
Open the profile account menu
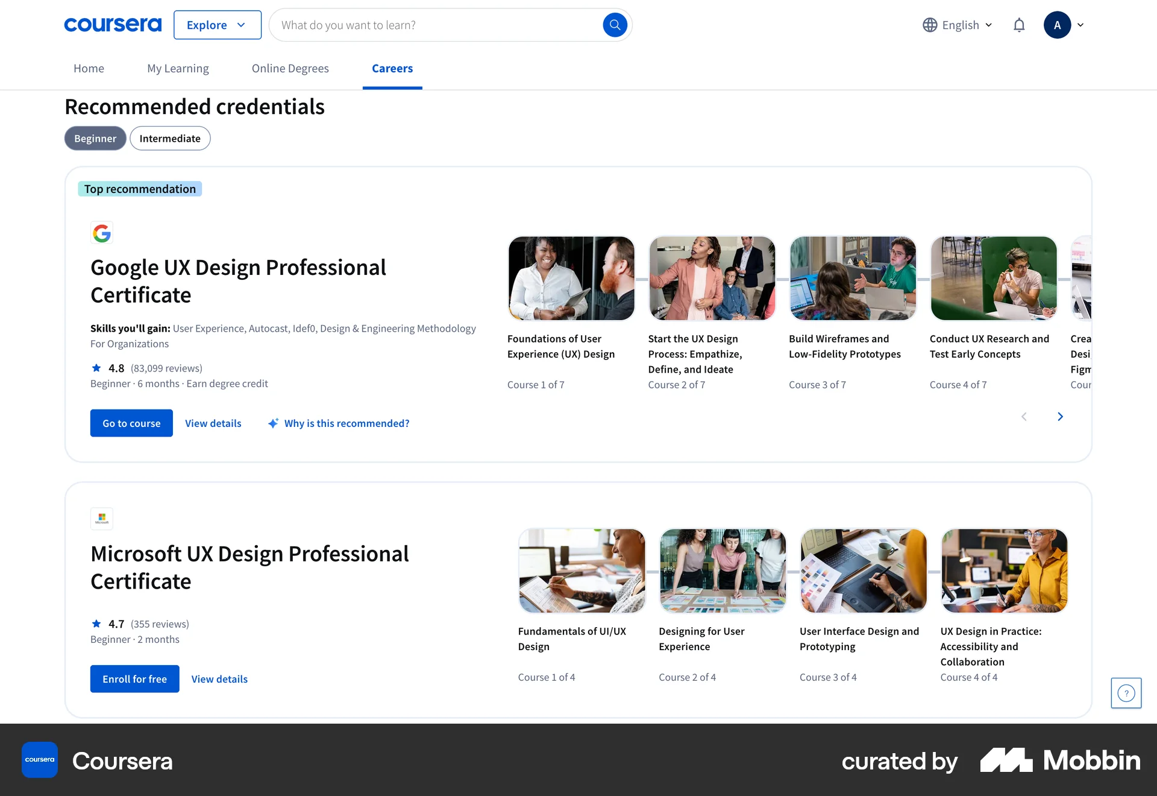click(x=1064, y=25)
